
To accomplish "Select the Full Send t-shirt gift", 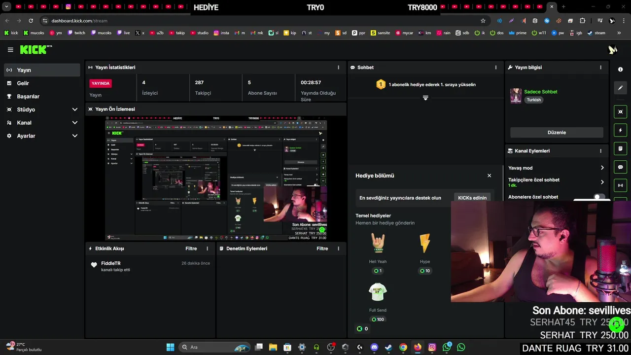I will pyautogui.click(x=378, y=302).
